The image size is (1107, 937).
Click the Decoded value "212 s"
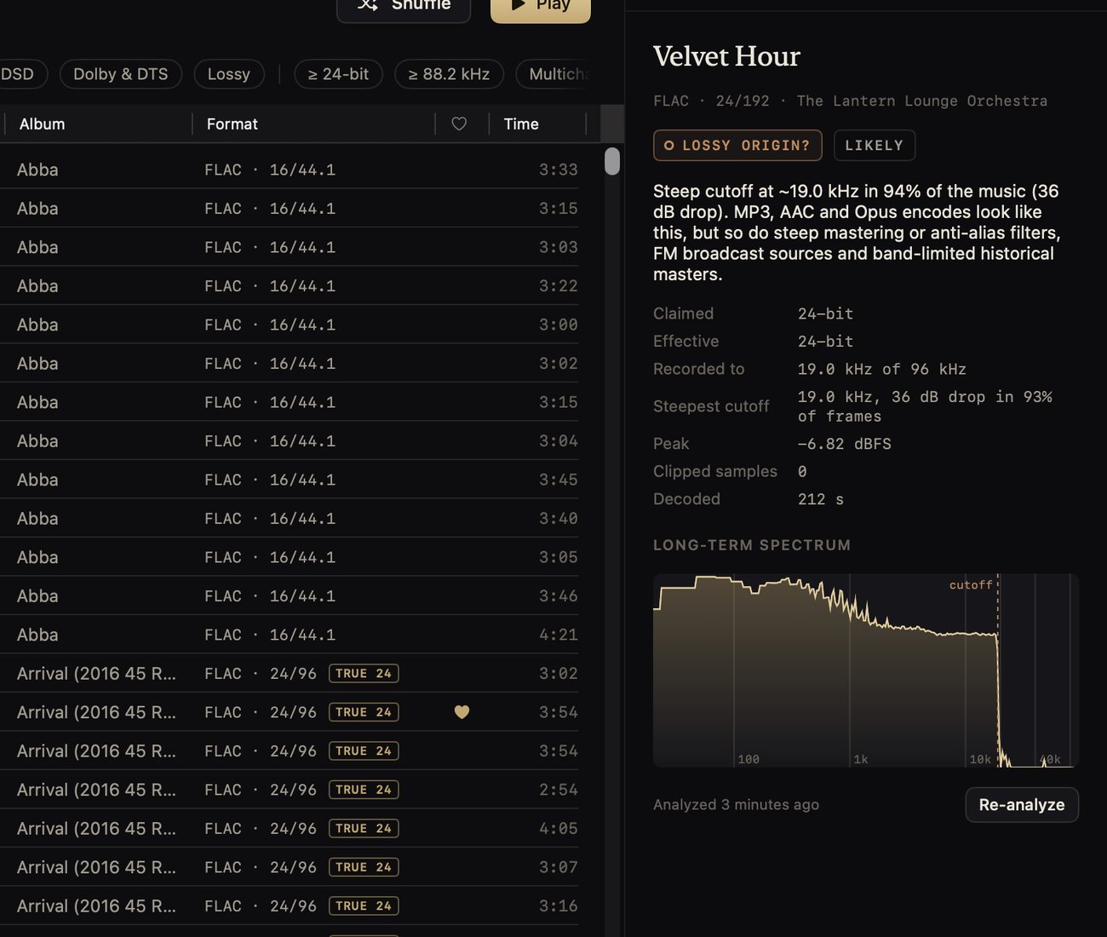821,499
